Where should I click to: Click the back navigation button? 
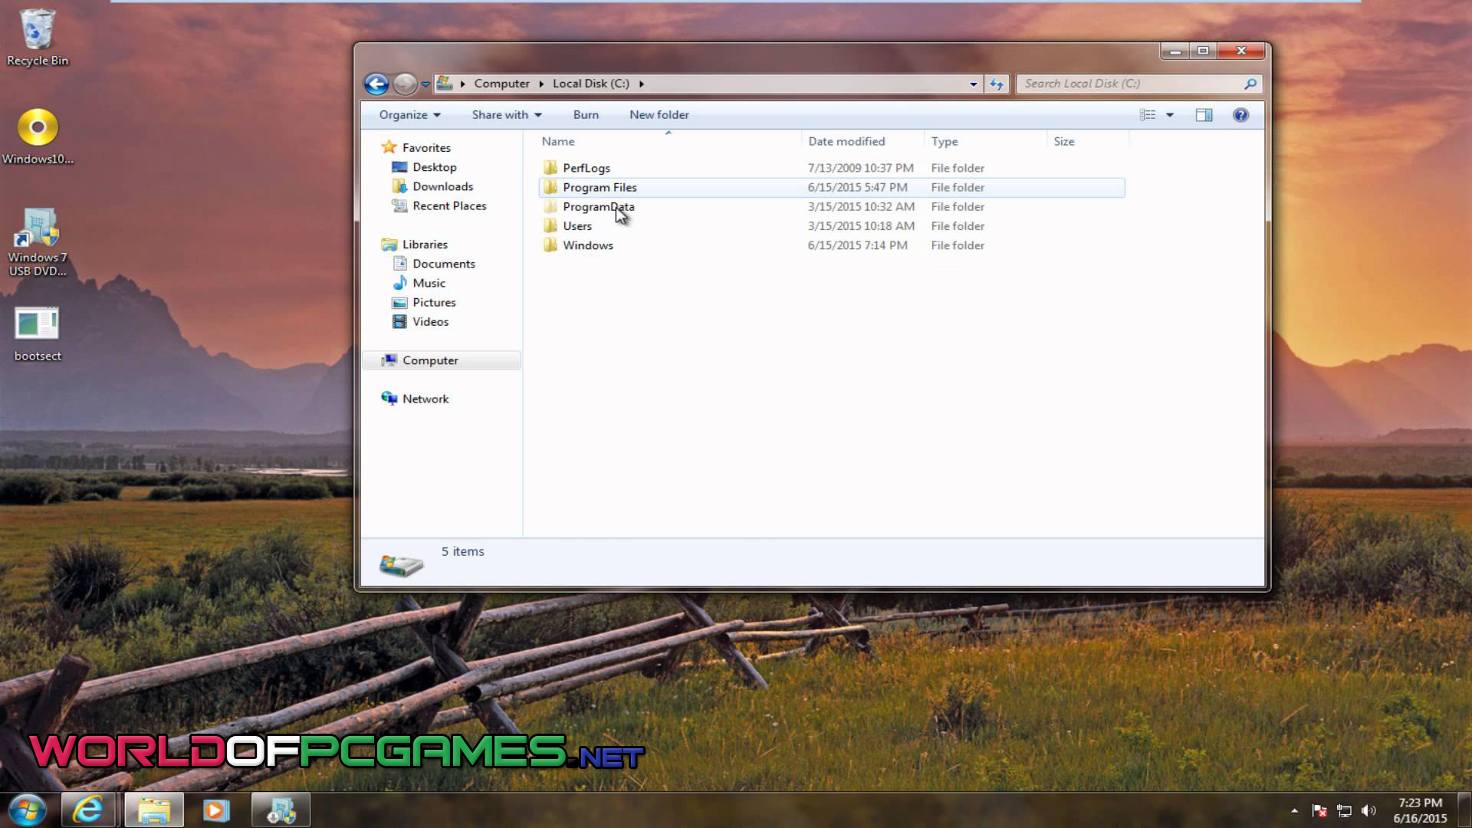point(376,83)
